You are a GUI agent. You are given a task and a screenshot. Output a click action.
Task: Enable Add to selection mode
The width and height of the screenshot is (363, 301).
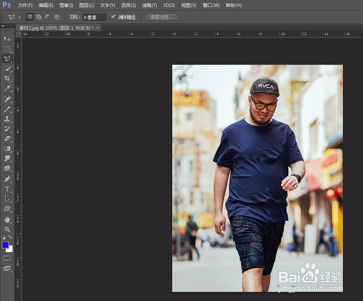(39, 17)
